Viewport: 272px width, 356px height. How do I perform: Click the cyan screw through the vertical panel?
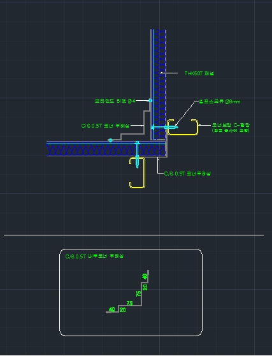coord(164,128)
